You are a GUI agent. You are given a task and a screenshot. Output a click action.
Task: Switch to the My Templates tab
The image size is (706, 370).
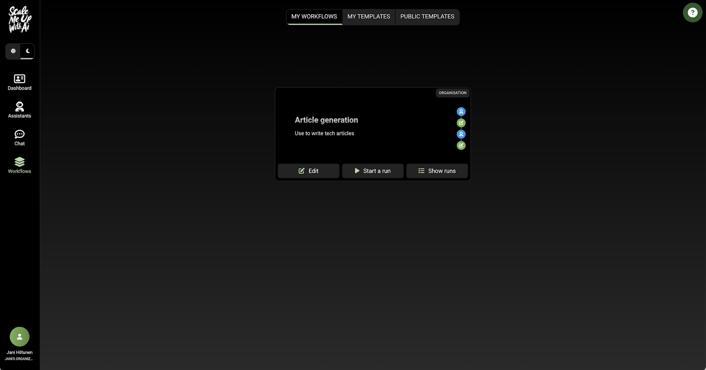tap(368, 17)
